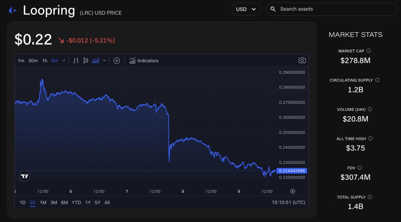
Task: Take chart snapshot with camera icon
Action: point(302,61)
